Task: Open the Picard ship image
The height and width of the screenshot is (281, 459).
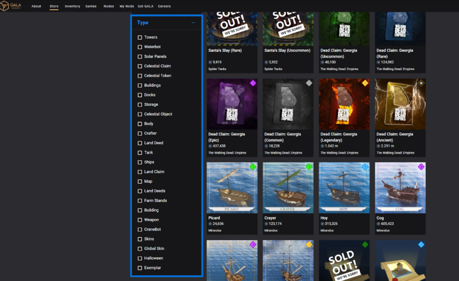Action: (232, 188)
